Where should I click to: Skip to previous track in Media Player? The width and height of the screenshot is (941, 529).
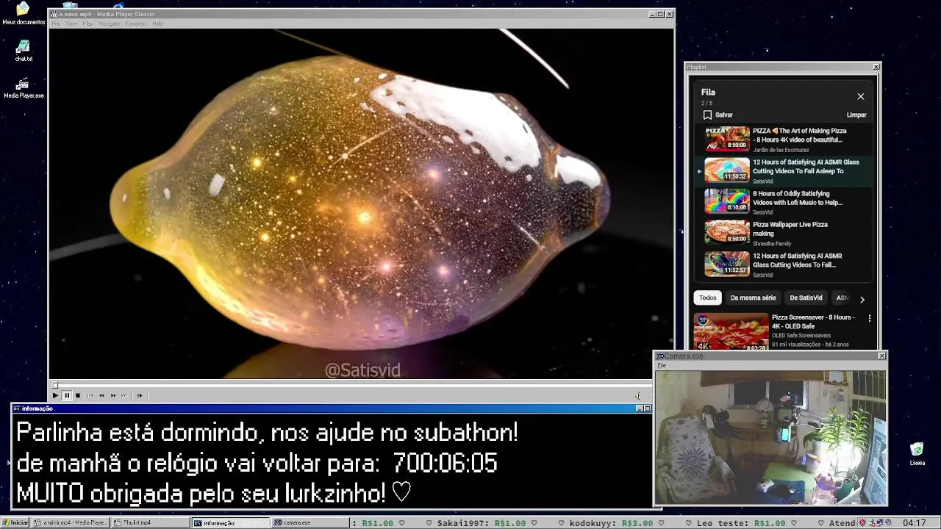(x=90, y=395)
